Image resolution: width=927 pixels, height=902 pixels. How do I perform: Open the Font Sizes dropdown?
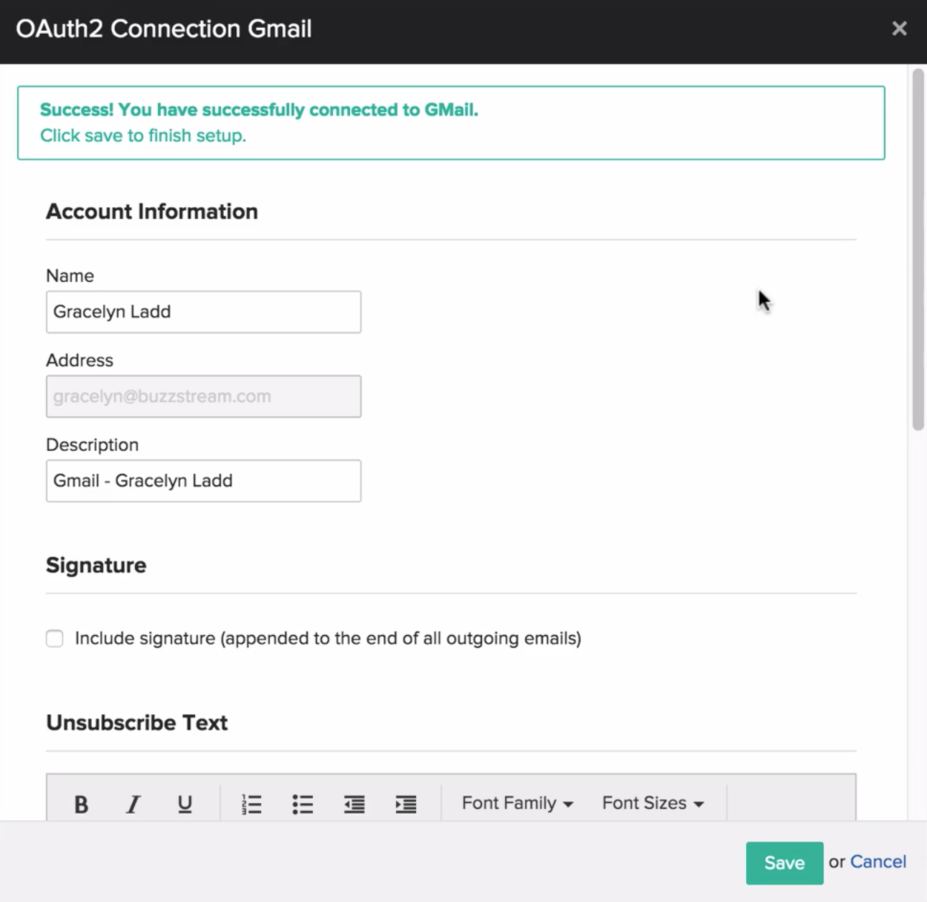[653, 803]
